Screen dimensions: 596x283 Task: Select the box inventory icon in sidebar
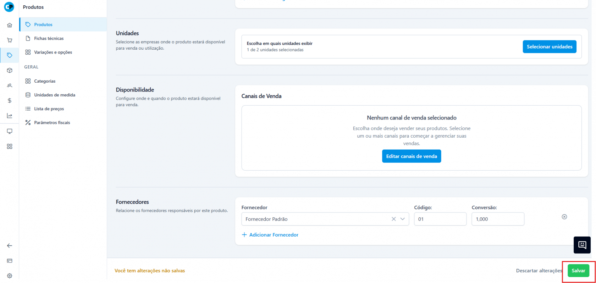(10, 70)
